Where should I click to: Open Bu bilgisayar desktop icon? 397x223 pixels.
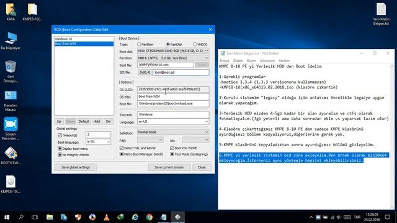point(11,40)
